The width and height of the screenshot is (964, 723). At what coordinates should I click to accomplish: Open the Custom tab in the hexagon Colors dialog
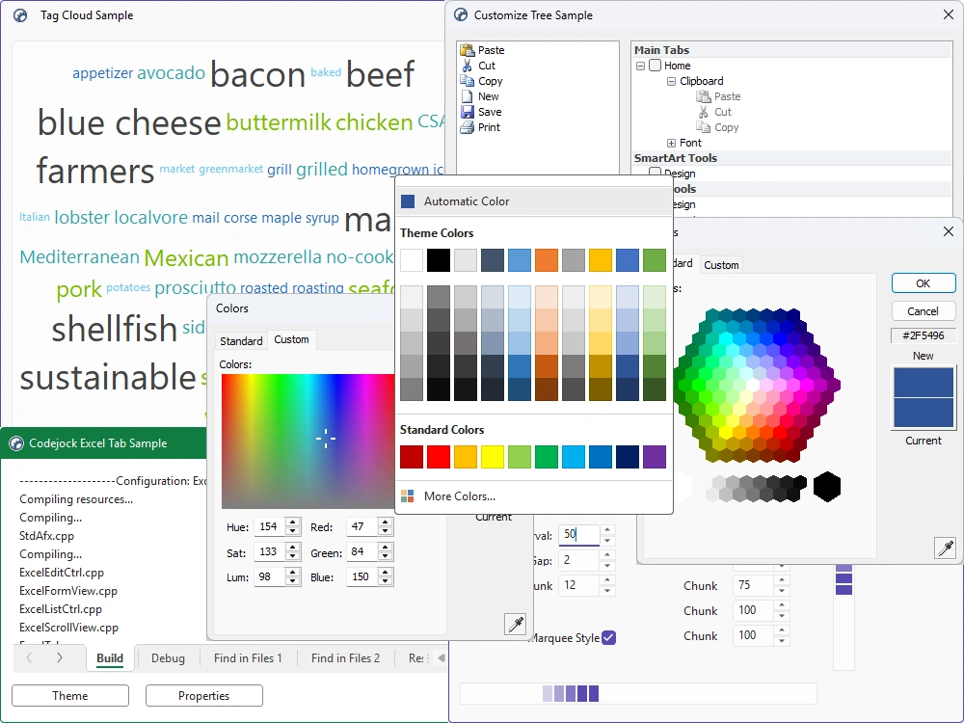[721, 265]
